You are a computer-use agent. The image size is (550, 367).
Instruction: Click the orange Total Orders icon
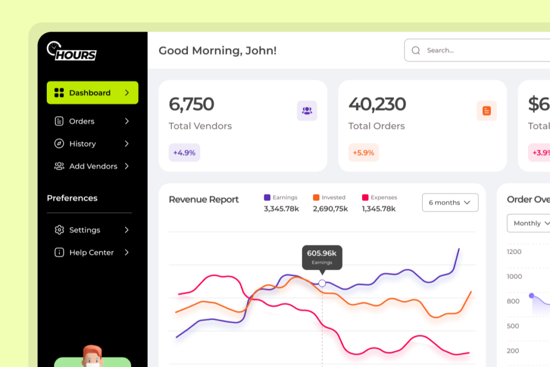click(x=487, y=111)
